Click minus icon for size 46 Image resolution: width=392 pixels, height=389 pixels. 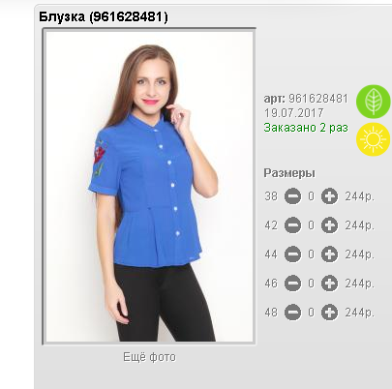tap(292, 284)
